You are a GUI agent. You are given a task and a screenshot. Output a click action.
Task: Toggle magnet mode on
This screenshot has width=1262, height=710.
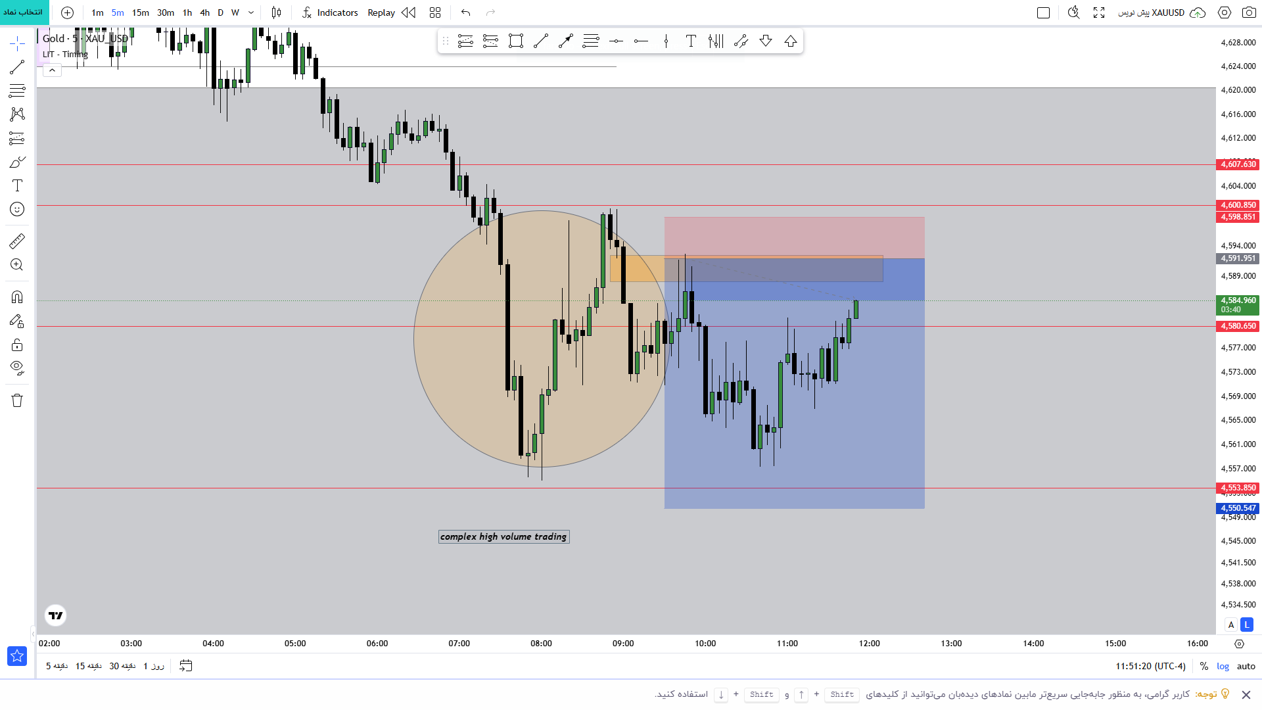[17, 297]
